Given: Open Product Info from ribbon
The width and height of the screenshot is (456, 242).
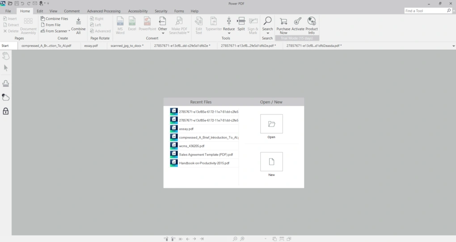Looking at the screenshot, I should (x=312, y=26).
